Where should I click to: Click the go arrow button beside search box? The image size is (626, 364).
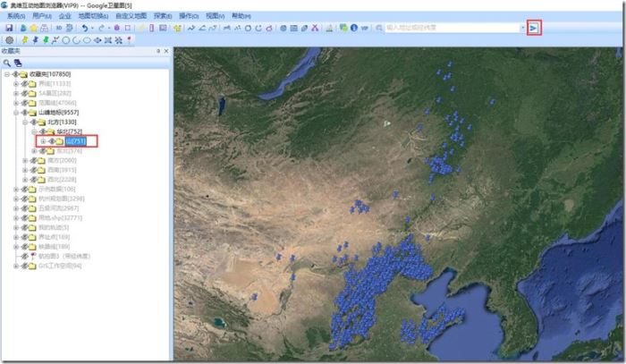534,28
